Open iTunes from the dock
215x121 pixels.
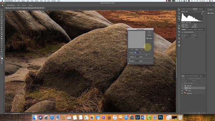(115, 117)
